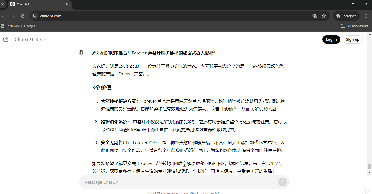Click the heading text '3个价值:'
Screen dimensions: 372x194
coord(103,88)
